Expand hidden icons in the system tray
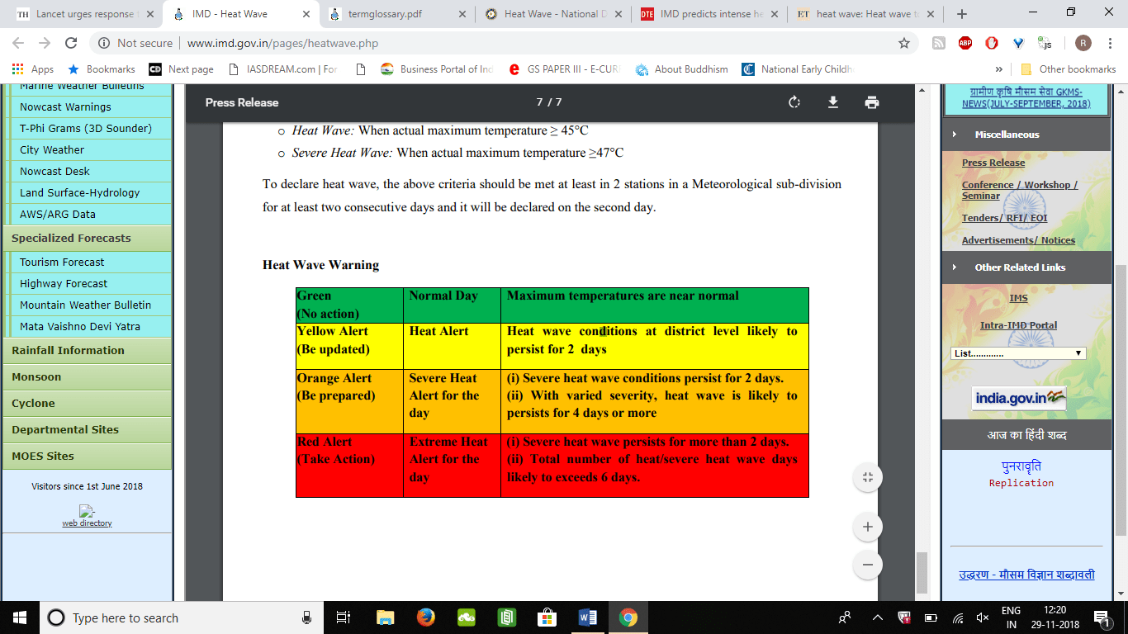 coord(877,617)
